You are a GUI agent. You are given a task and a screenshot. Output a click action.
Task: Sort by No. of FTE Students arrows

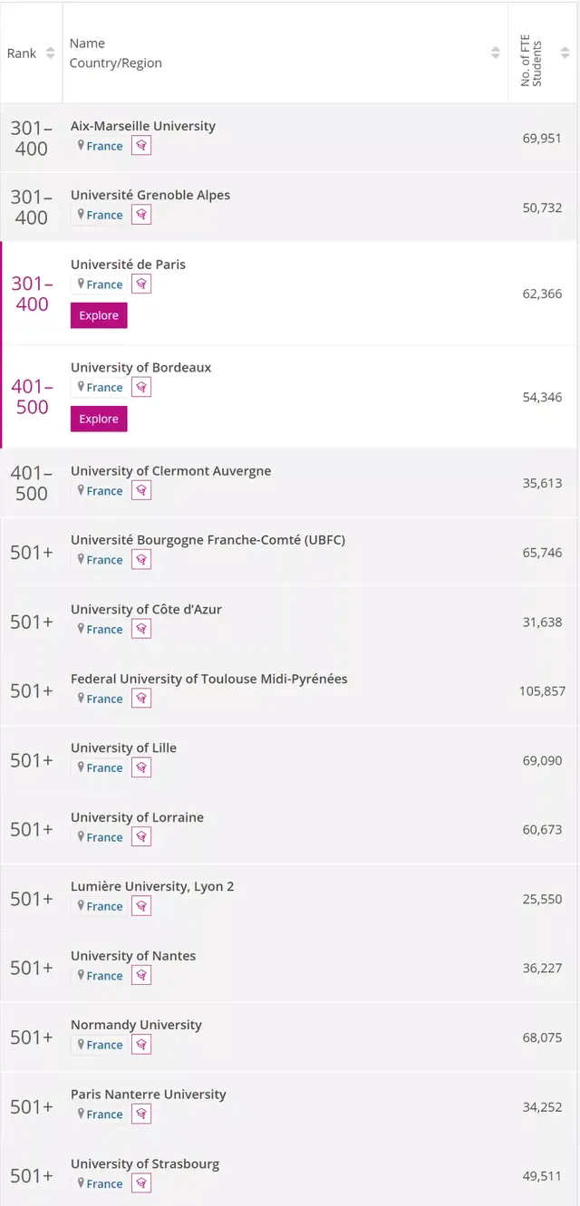[x=565, y=53]
